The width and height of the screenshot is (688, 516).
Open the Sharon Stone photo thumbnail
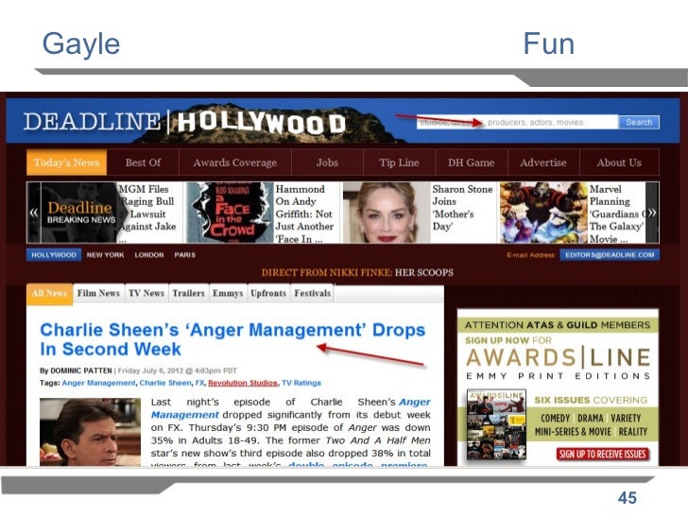(x=387, y=213)
